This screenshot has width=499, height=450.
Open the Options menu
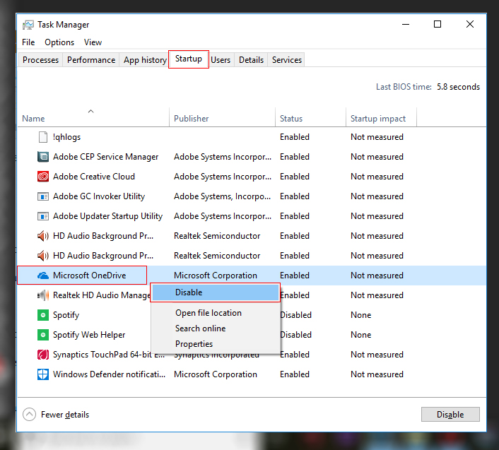pyautogui.click(x=59, y=42)
